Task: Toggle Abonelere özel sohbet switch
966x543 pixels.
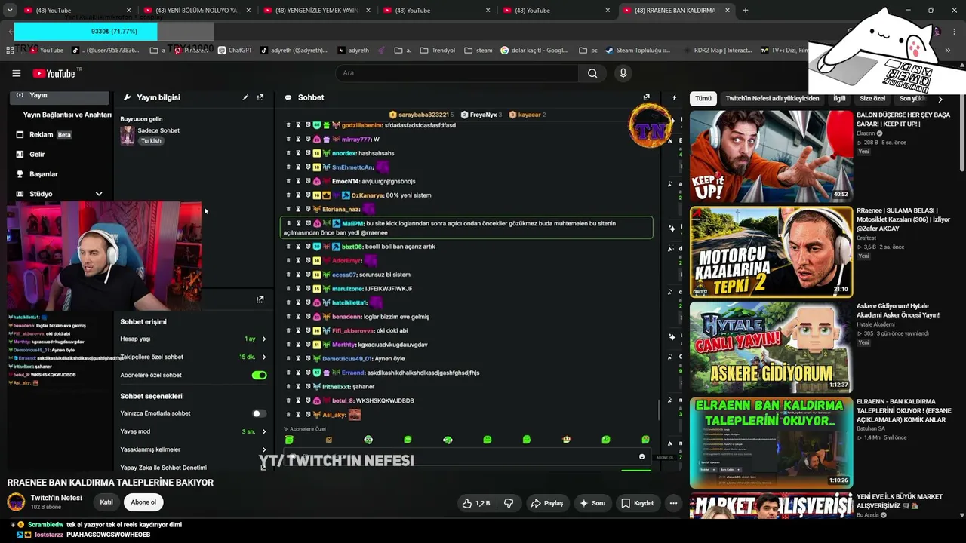Action: (x=259, y=375)
